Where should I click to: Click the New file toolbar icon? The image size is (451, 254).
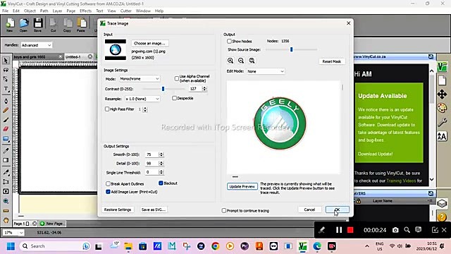click(10, 25)
